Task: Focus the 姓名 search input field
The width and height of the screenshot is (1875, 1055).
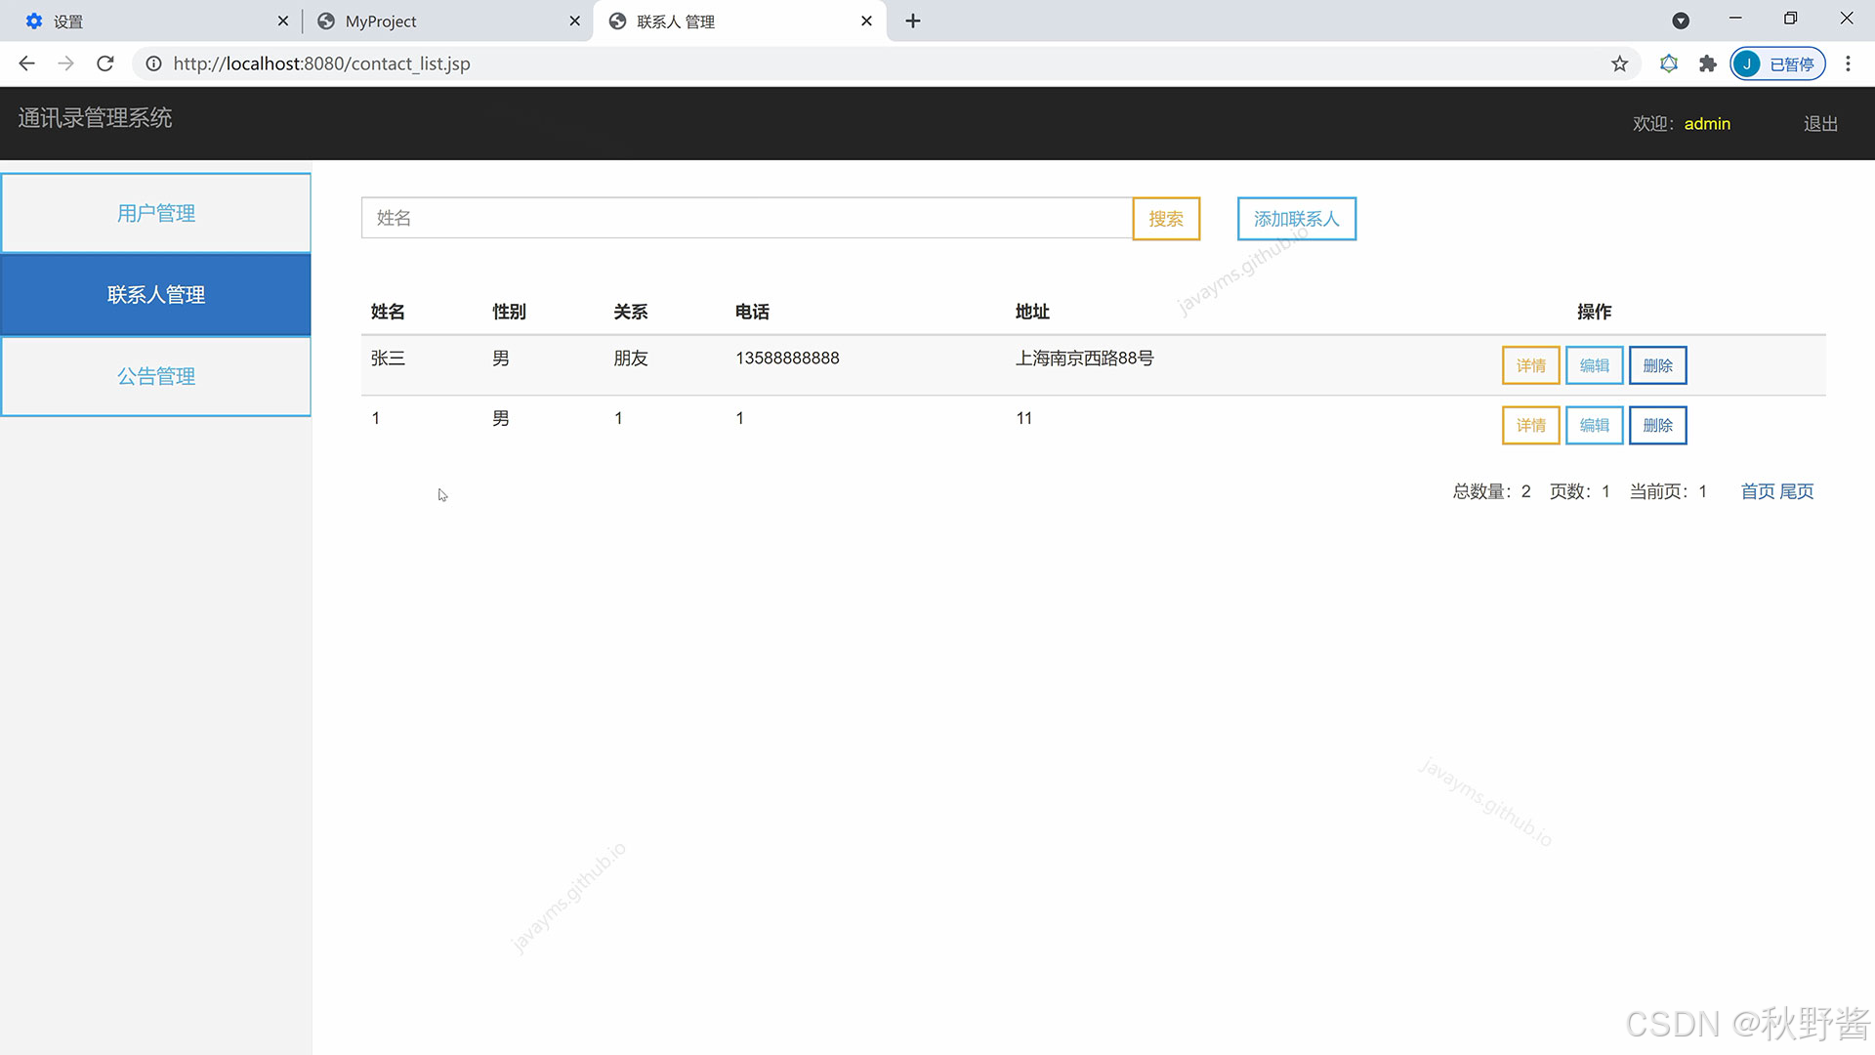Action: [746, 218]
